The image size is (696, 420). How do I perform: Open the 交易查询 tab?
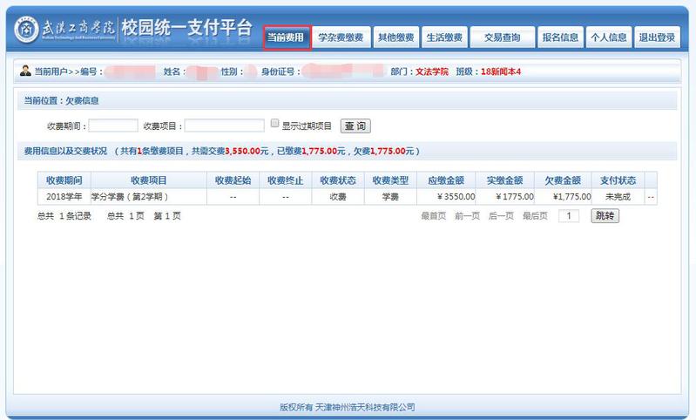click(502, 37)
